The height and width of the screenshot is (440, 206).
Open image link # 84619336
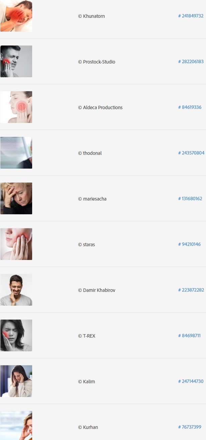click(x=190, y=107)
